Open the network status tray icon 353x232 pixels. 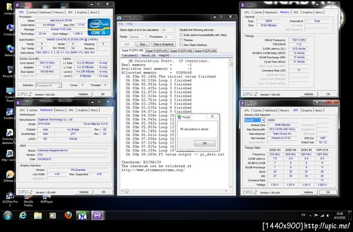322,216
